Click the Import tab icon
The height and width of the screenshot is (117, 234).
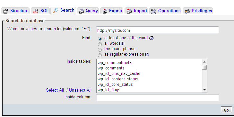pyautogui.click(x=129, y=11)
